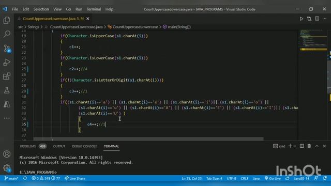Image resolution: width=331 pixels, height=186 pixels.
Task: Change Tab Size: 4 indentation setting
Action: 214,178
